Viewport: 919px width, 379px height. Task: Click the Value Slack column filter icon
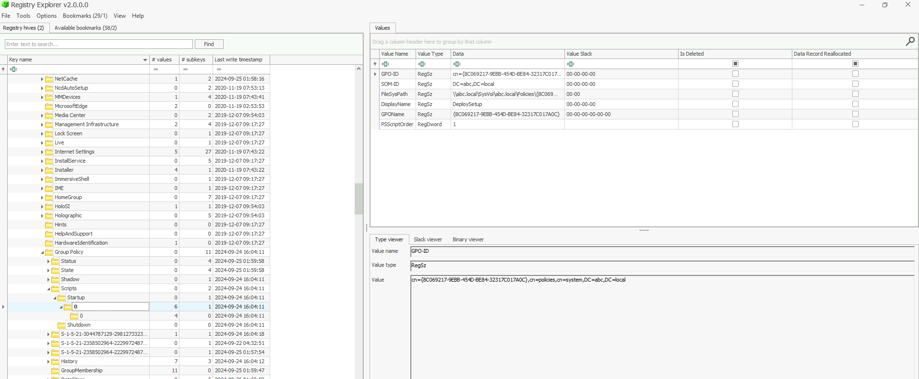click(571, 64)
